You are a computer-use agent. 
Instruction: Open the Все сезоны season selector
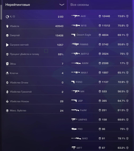tap(100, 5)
